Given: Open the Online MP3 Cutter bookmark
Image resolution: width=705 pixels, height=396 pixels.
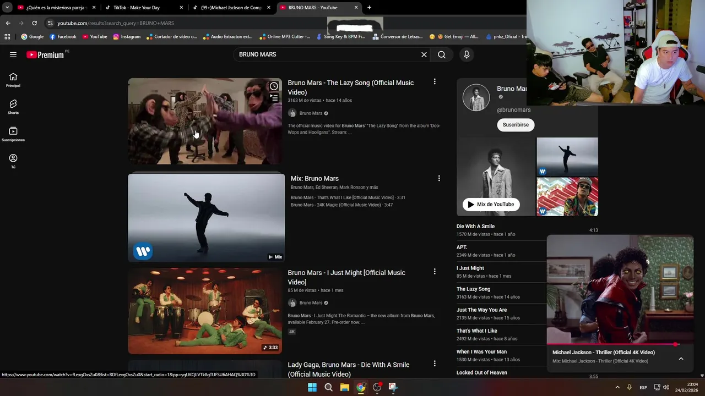Looking at the screenshot, I should coord(285,37).
